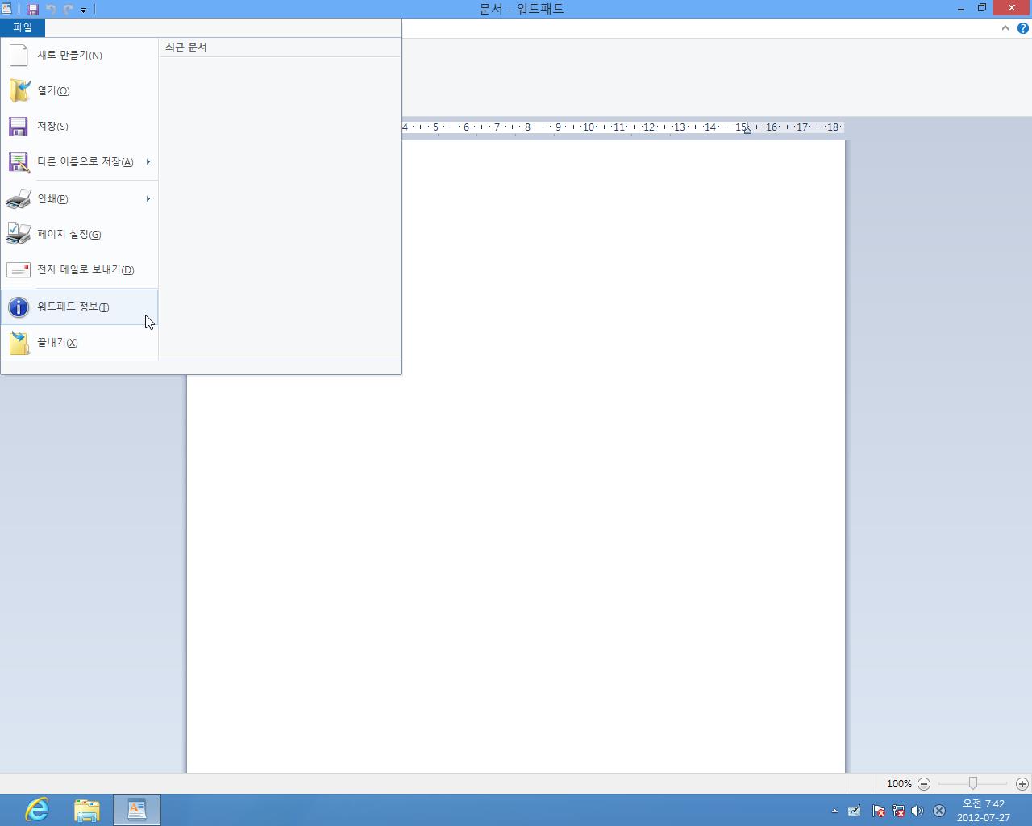Click the horizontal ruler at mark 10
The height and width of the screenshot is (826, 1032).
coord(589,127)
